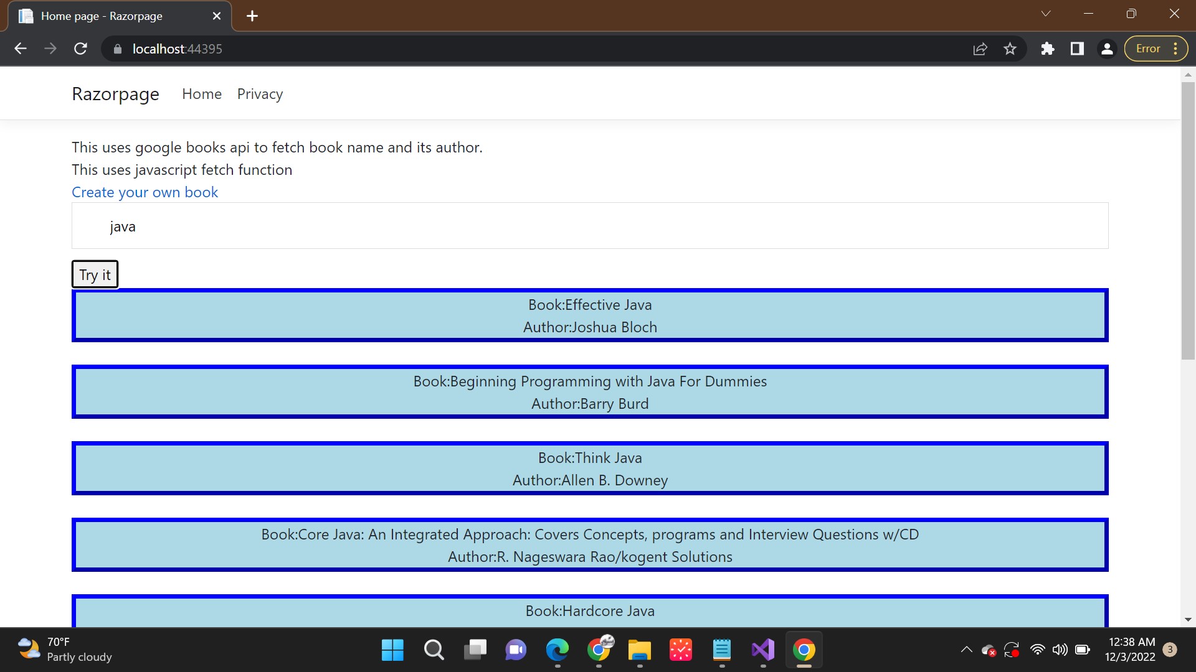Launch Microsoft Edge from the taskbar

tap(557, 650)
